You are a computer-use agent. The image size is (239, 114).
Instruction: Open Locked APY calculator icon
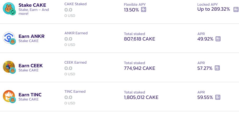236,9
